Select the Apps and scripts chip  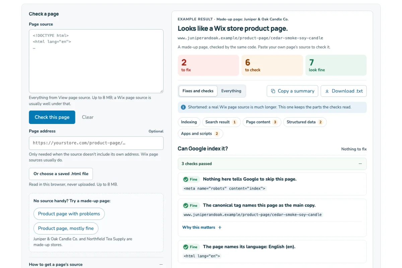200,134
